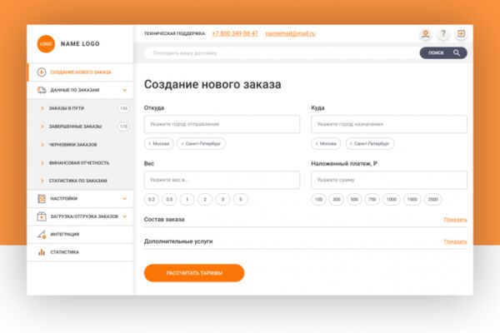Viewport: 500px width, 333px height.
Task: Select payment amount preset 500
Action: tap(354, 200)
